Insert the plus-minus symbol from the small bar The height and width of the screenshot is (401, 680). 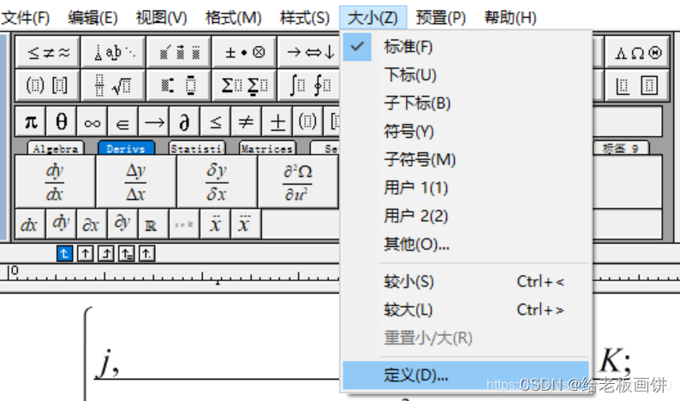277,121
